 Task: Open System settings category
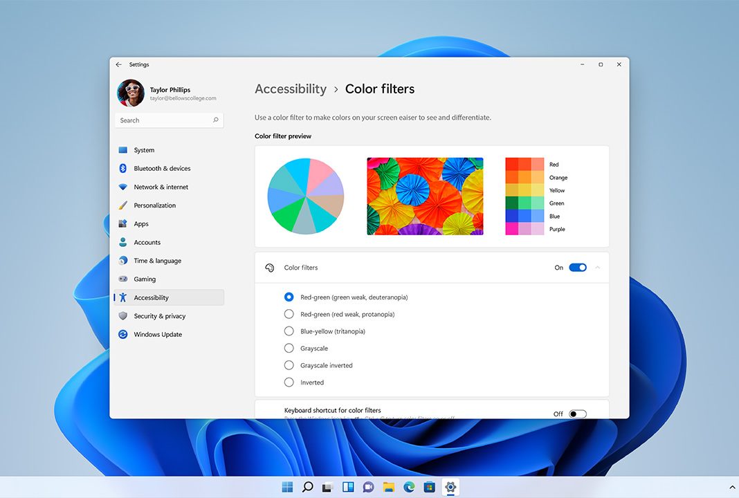(169, 150)
